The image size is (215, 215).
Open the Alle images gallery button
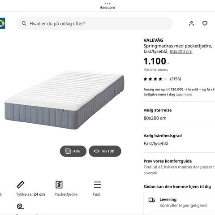tap(73, 151)
